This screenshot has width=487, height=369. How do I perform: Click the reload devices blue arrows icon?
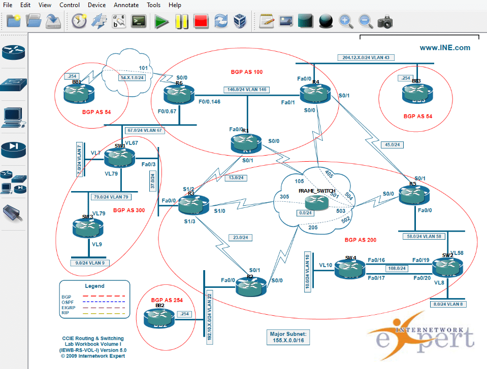tap(221, 21)
